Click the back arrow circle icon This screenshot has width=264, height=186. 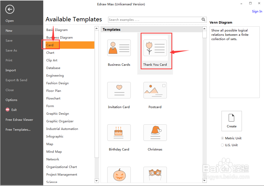point(10,9)
